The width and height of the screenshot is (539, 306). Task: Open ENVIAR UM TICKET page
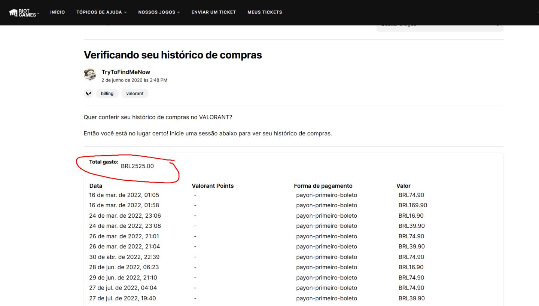click(x=214, y=12)
